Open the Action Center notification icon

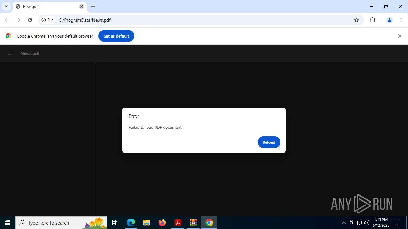coord(397,223)
